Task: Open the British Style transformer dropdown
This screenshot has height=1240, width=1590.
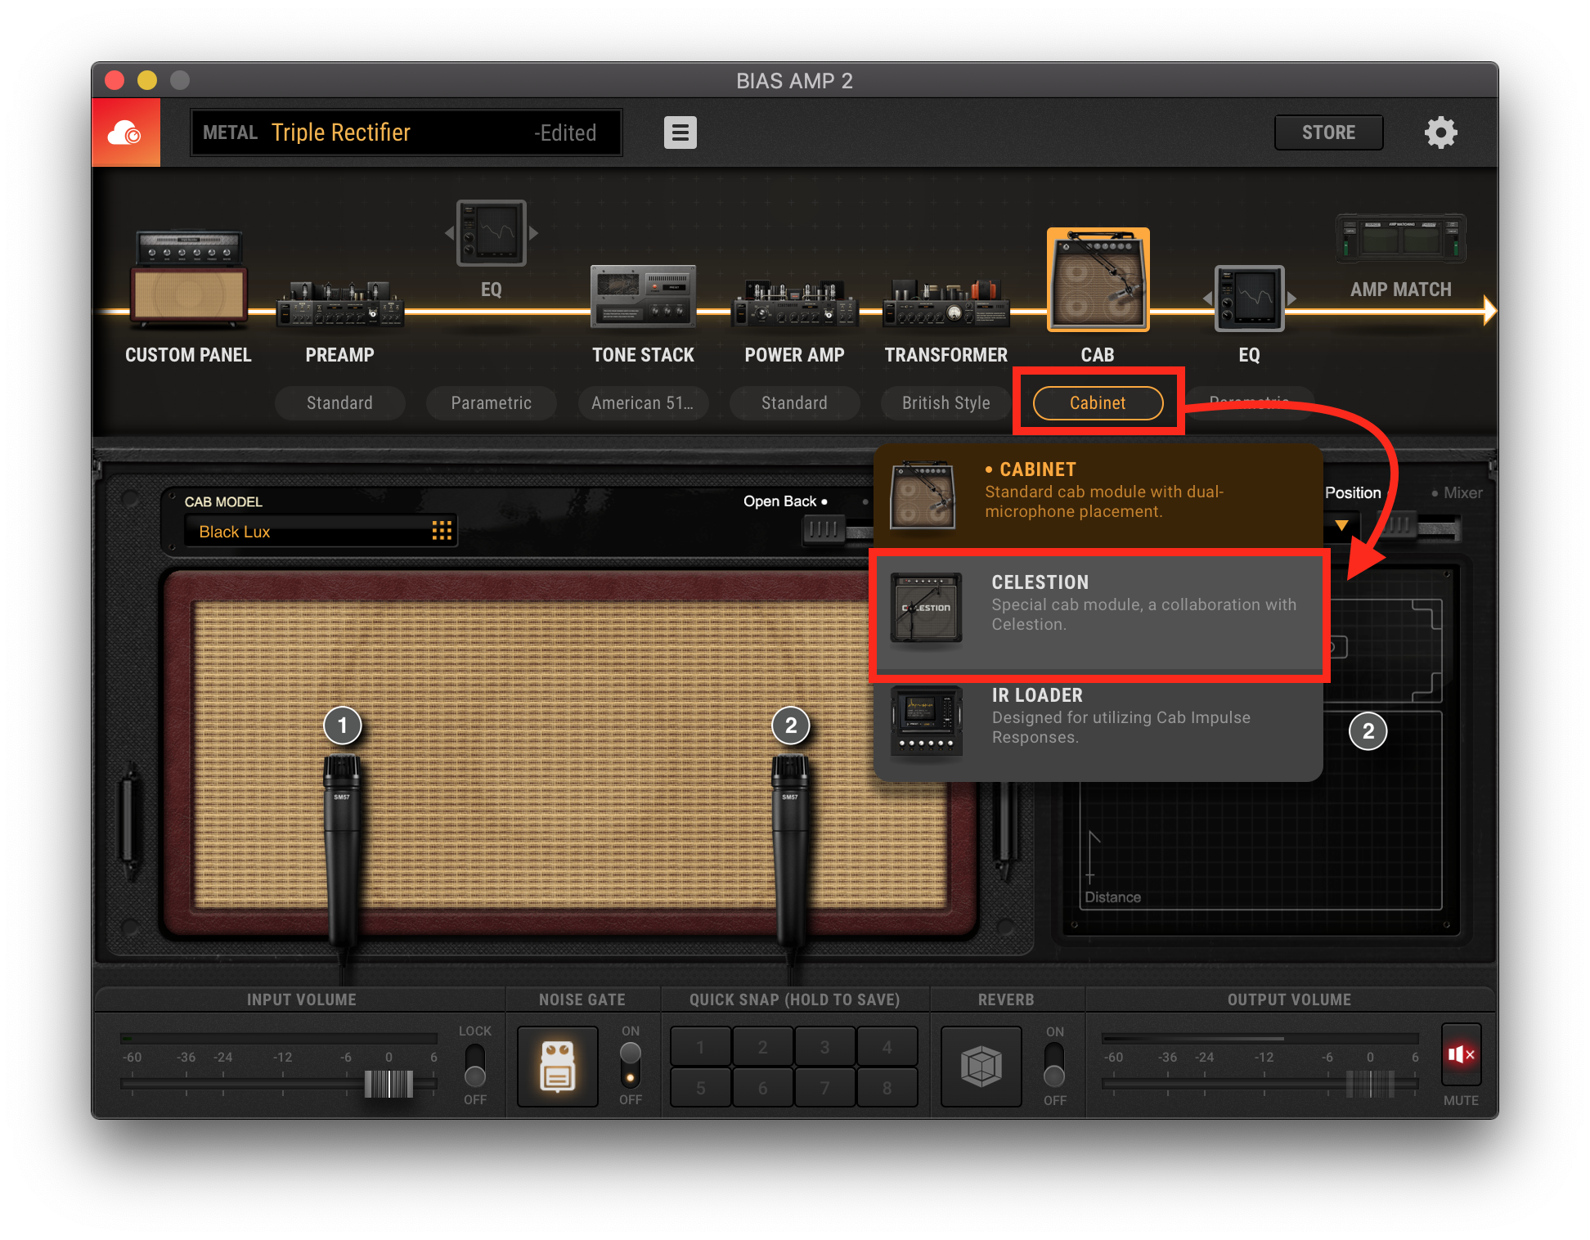Action: click(945, 403)
